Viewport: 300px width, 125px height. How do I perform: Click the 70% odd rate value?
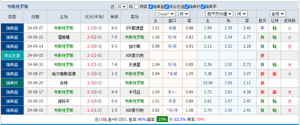pos(200,119)
